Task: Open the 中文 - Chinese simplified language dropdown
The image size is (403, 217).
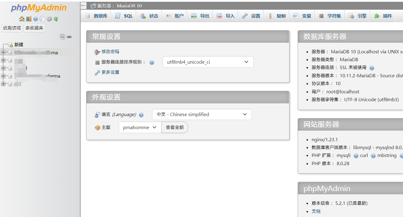Action: [202, 114]
